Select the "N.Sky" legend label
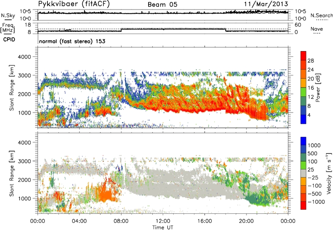 coord(8,15)
